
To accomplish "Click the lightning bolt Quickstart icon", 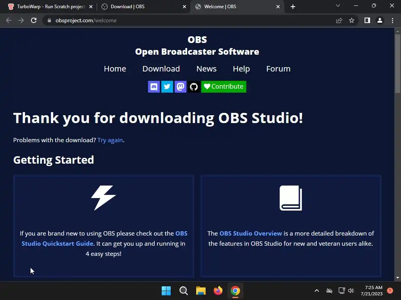I will [103, 198].
